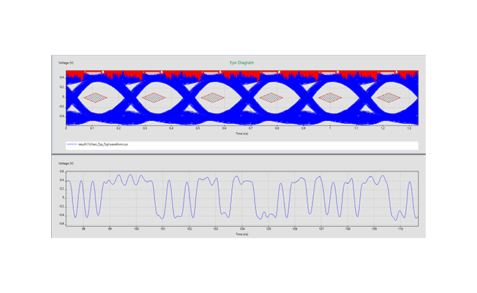477x293 pixels.
Task: Click the eye diagram Voltage (V) axis label
Action: tap(67, 63)
